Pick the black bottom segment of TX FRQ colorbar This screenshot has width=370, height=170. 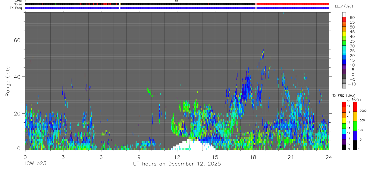344,147
